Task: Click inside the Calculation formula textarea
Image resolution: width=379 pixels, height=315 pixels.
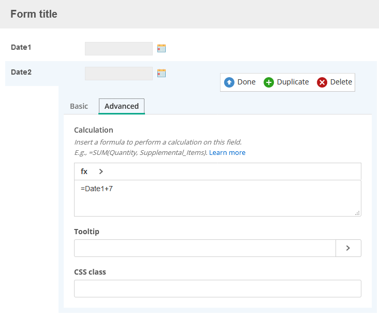Action: (x=217, y=198)
